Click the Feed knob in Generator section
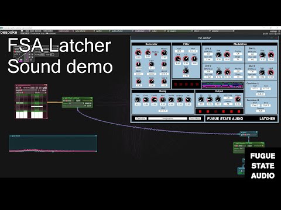 click(x=148, y=52)
